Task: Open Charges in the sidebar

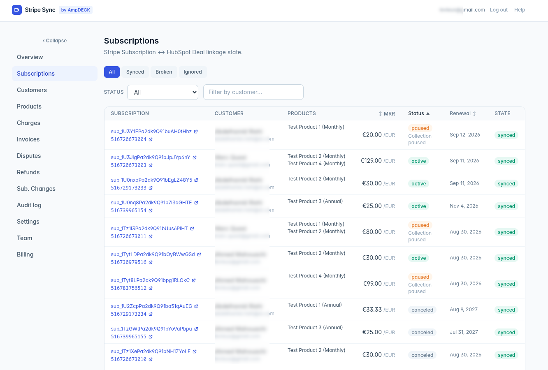Action: pos(55,123)
